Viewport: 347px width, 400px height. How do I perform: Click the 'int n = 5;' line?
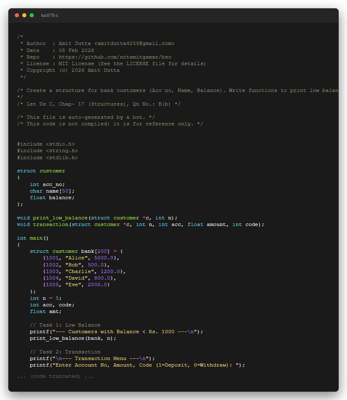pos(46,298)
